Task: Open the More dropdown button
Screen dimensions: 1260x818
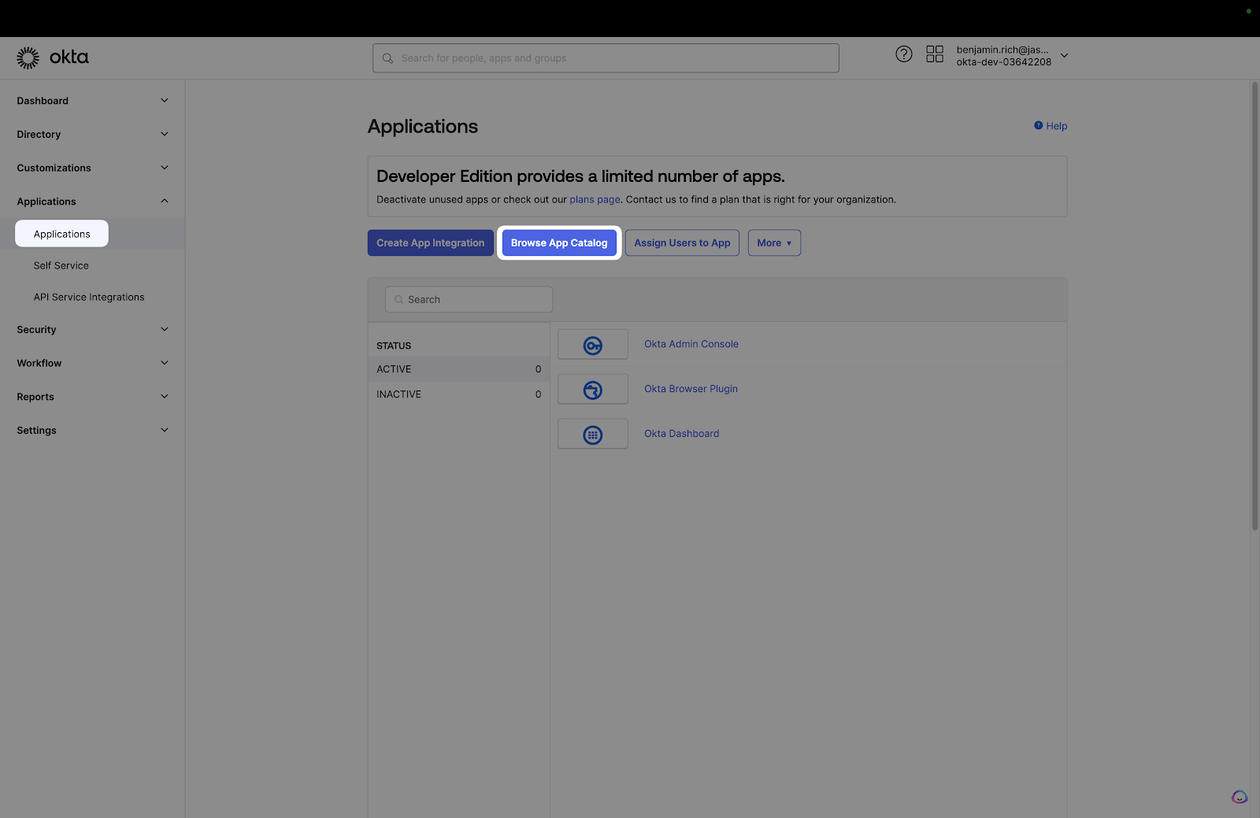Action: (773, 243)
